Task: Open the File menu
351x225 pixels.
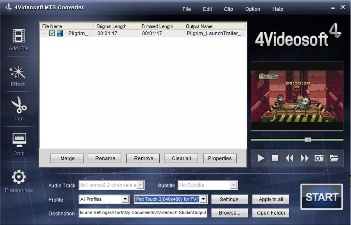Action: pyautogui.click(x=187, y=9)
